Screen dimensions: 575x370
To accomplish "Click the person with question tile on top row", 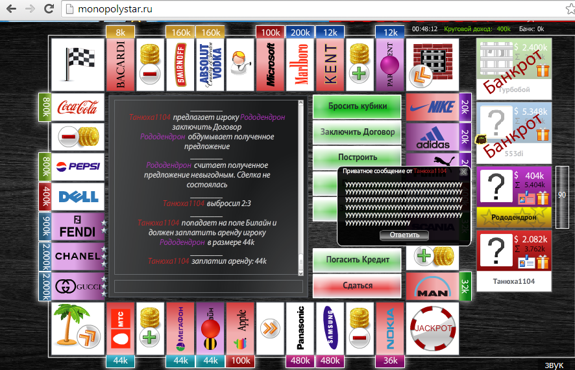I will point(241,65).
